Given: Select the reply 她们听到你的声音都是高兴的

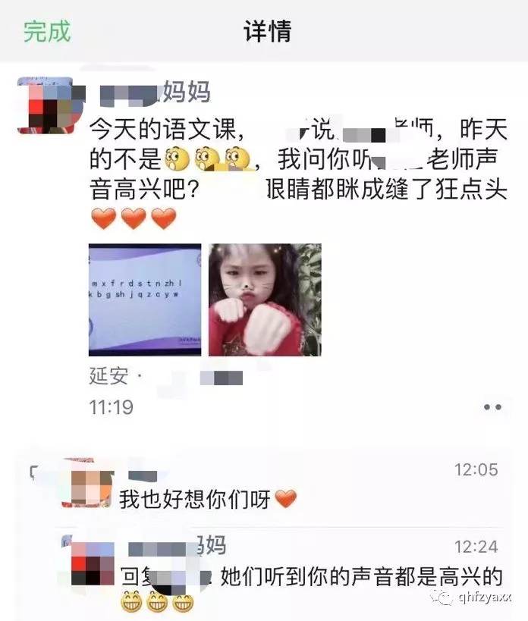Looking at the screenshot, I should [362, 576].
